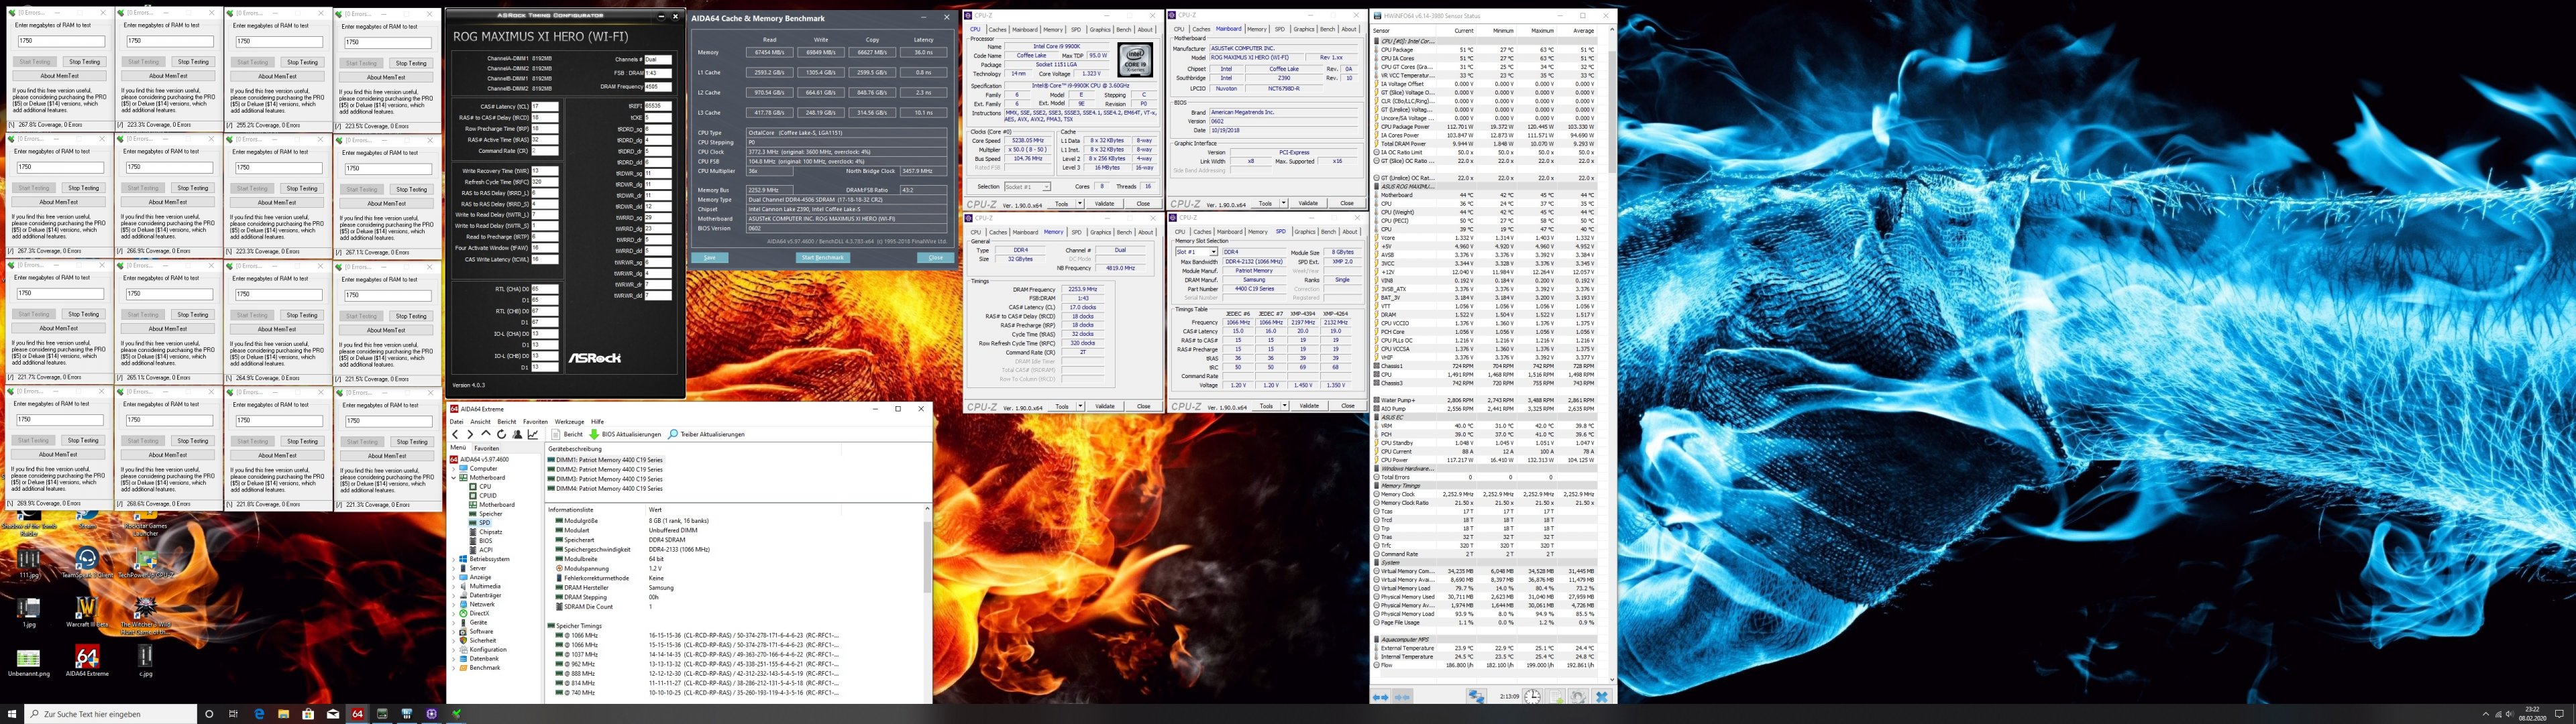Click HWiNFO settings gear icon
Image resolution: width=2576 pixels, height=724 pixels.
tap(1578, 696)
